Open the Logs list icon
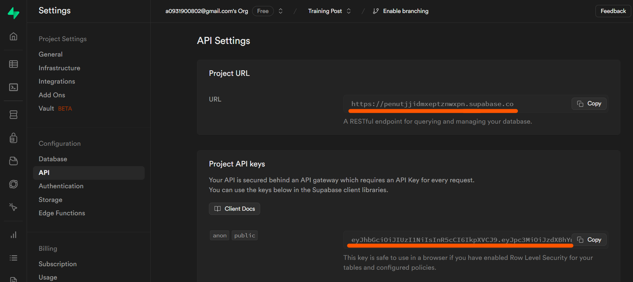Viewport: 633px width, 282px height. pyautogui.click(x=13, y=258)
